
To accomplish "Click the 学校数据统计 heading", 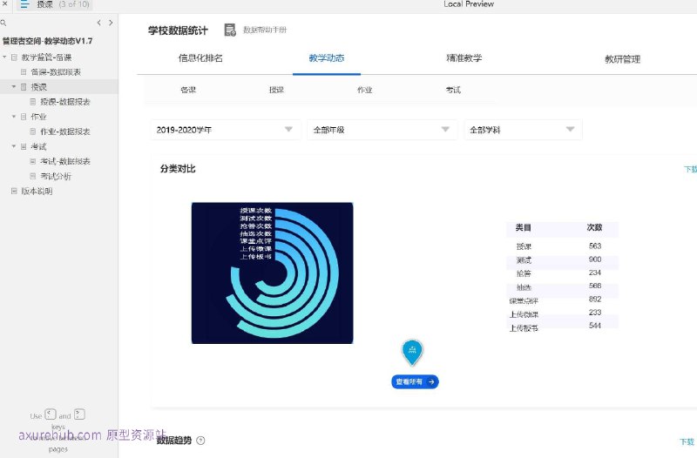I will point(178,30).
